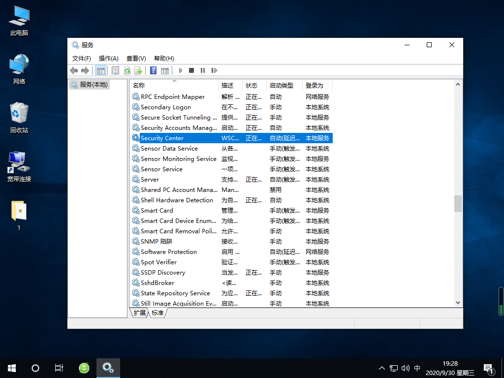Open Windows Start menu on taskbar

[12, 368]
